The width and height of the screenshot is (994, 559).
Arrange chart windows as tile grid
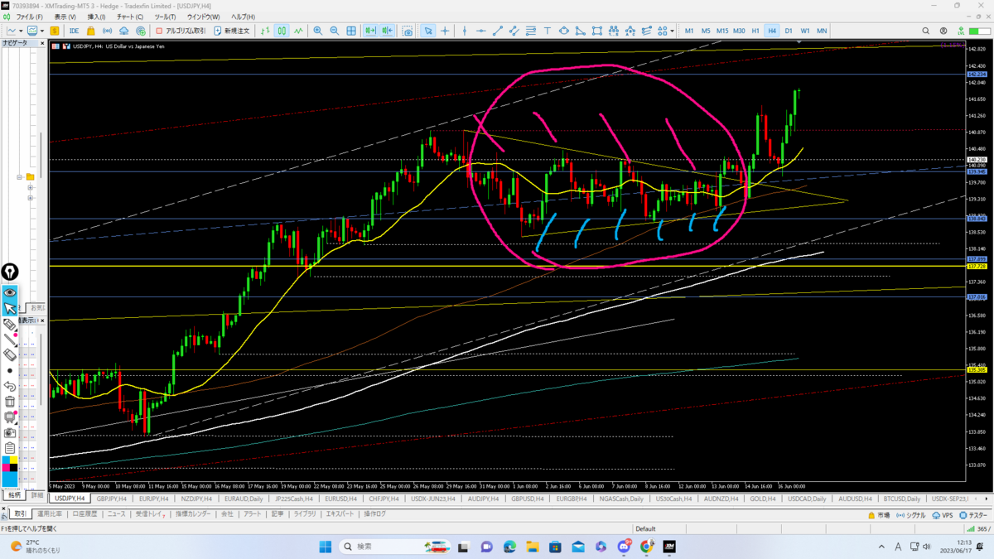tap(351, 31)
